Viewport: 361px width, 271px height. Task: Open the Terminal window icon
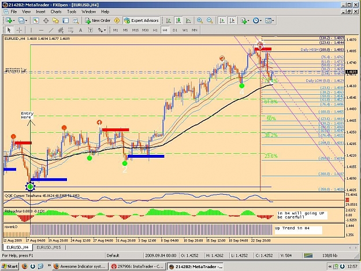[x=66, y=20]
